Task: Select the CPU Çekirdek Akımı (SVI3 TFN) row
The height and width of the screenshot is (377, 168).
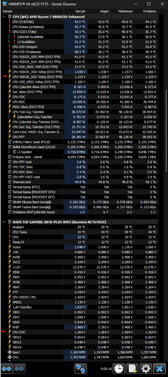Action: tap(80, 87)
